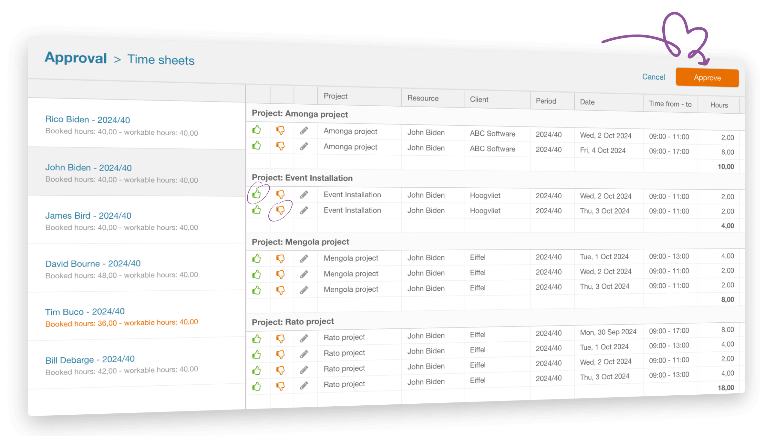Approve Mengola project Tue 1 Oct entry
The height and width of the screenshot is (436, 775).
pos(257,258)
